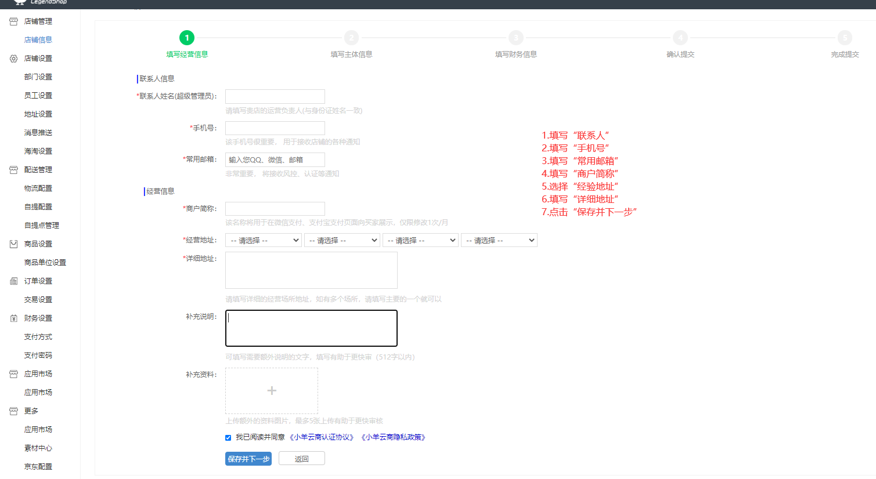The image size is (876, 479).
Task: Uncheck the 我已阅读并同意 agreement checkbox
Action: tap(228, 438)
